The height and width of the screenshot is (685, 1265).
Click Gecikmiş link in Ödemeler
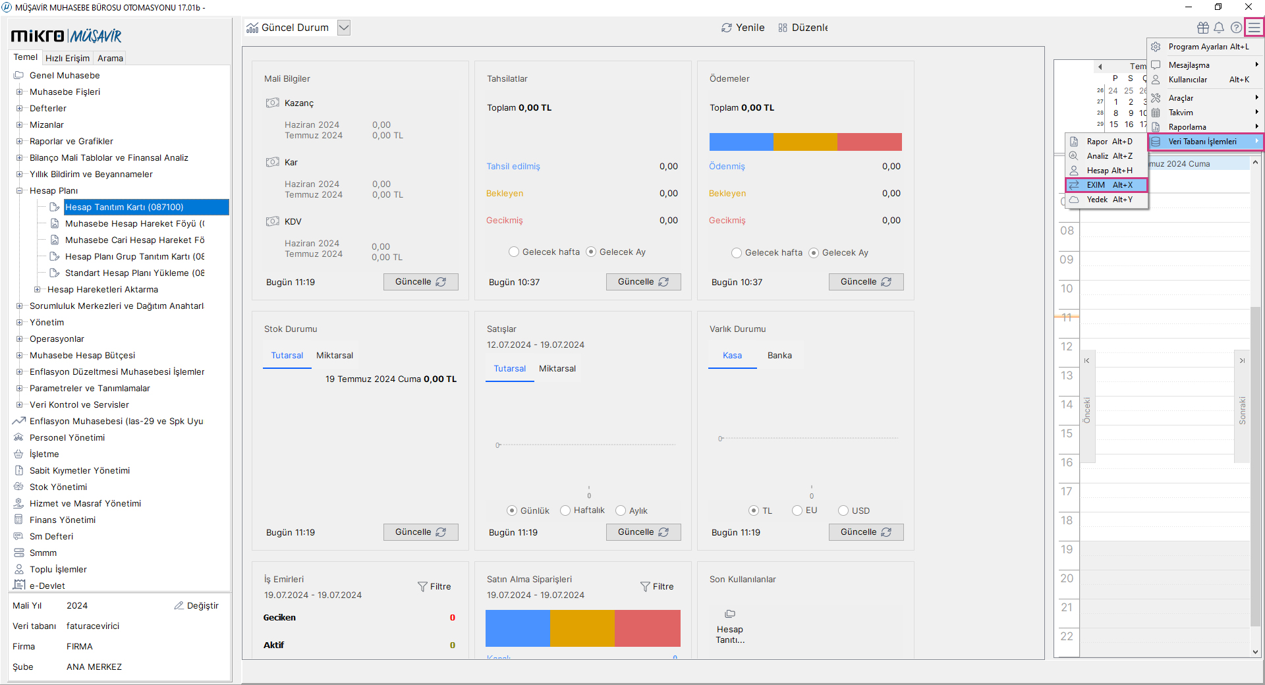click(x=727, y=220)
